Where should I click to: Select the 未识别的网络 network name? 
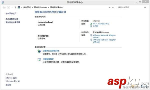point(43,36)
